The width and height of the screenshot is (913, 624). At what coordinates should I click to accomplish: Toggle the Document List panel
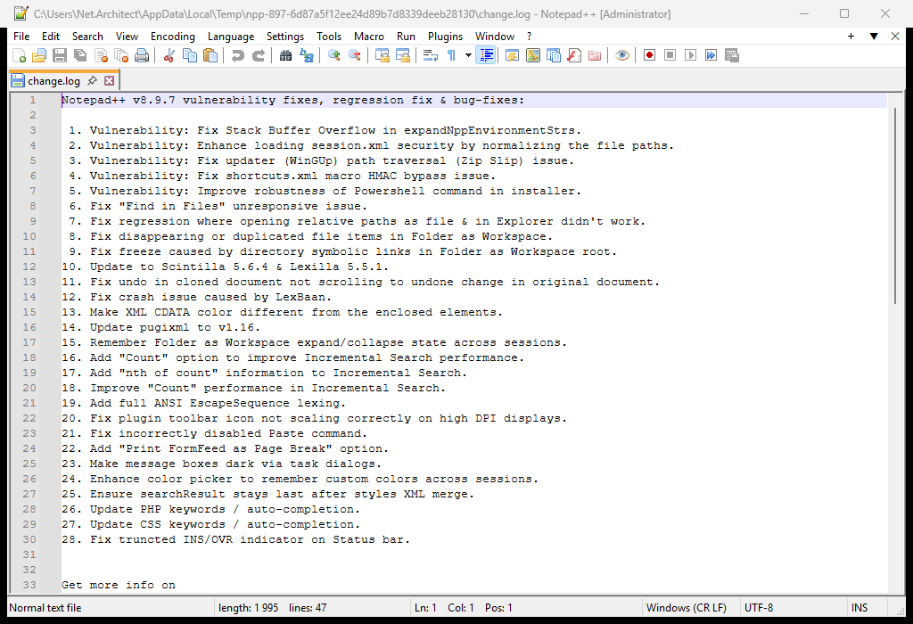(554, 56)
